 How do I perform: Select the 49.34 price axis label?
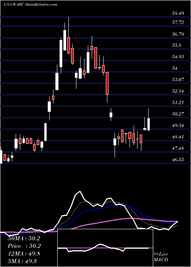coord(178,125)
